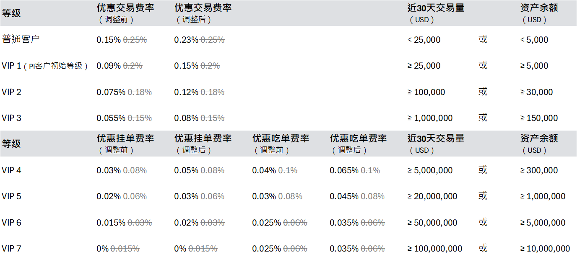
Task: Click the VIP 3 level label
Action: click(11, 118)
